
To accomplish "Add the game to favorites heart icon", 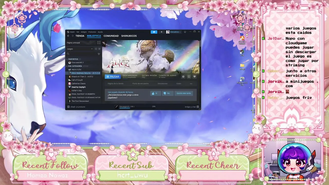I will tap(194, 77).
